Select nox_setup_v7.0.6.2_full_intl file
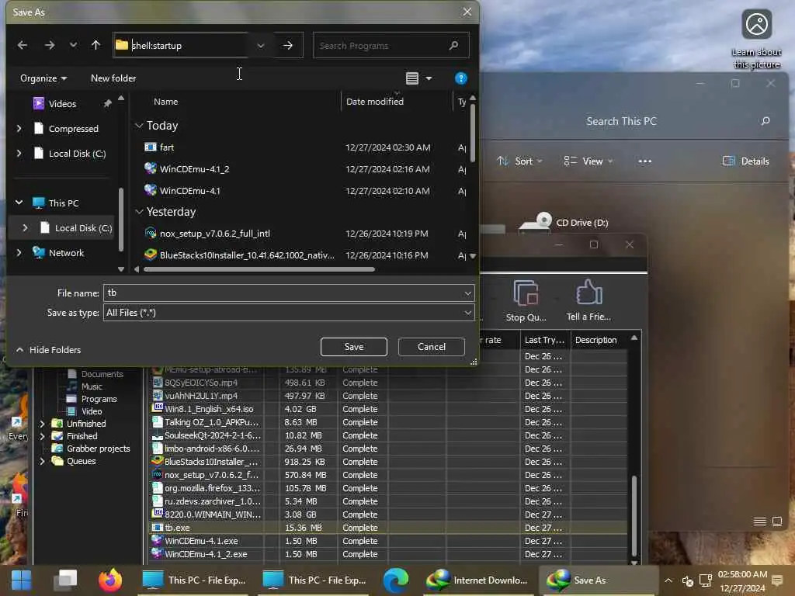This screenshot has width=795, height=596. [215, 234]
